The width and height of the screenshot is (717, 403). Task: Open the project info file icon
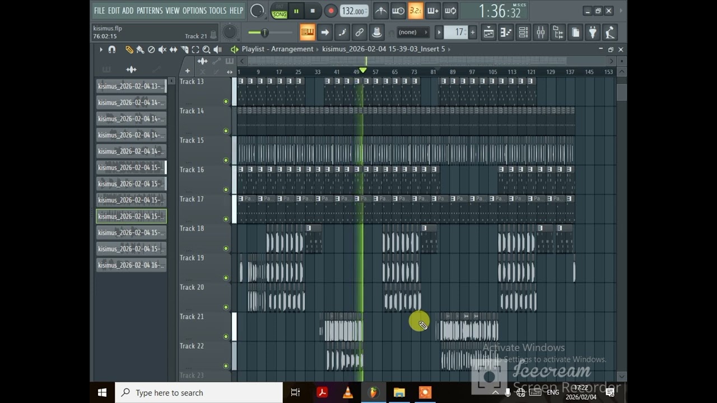(575, 32)
